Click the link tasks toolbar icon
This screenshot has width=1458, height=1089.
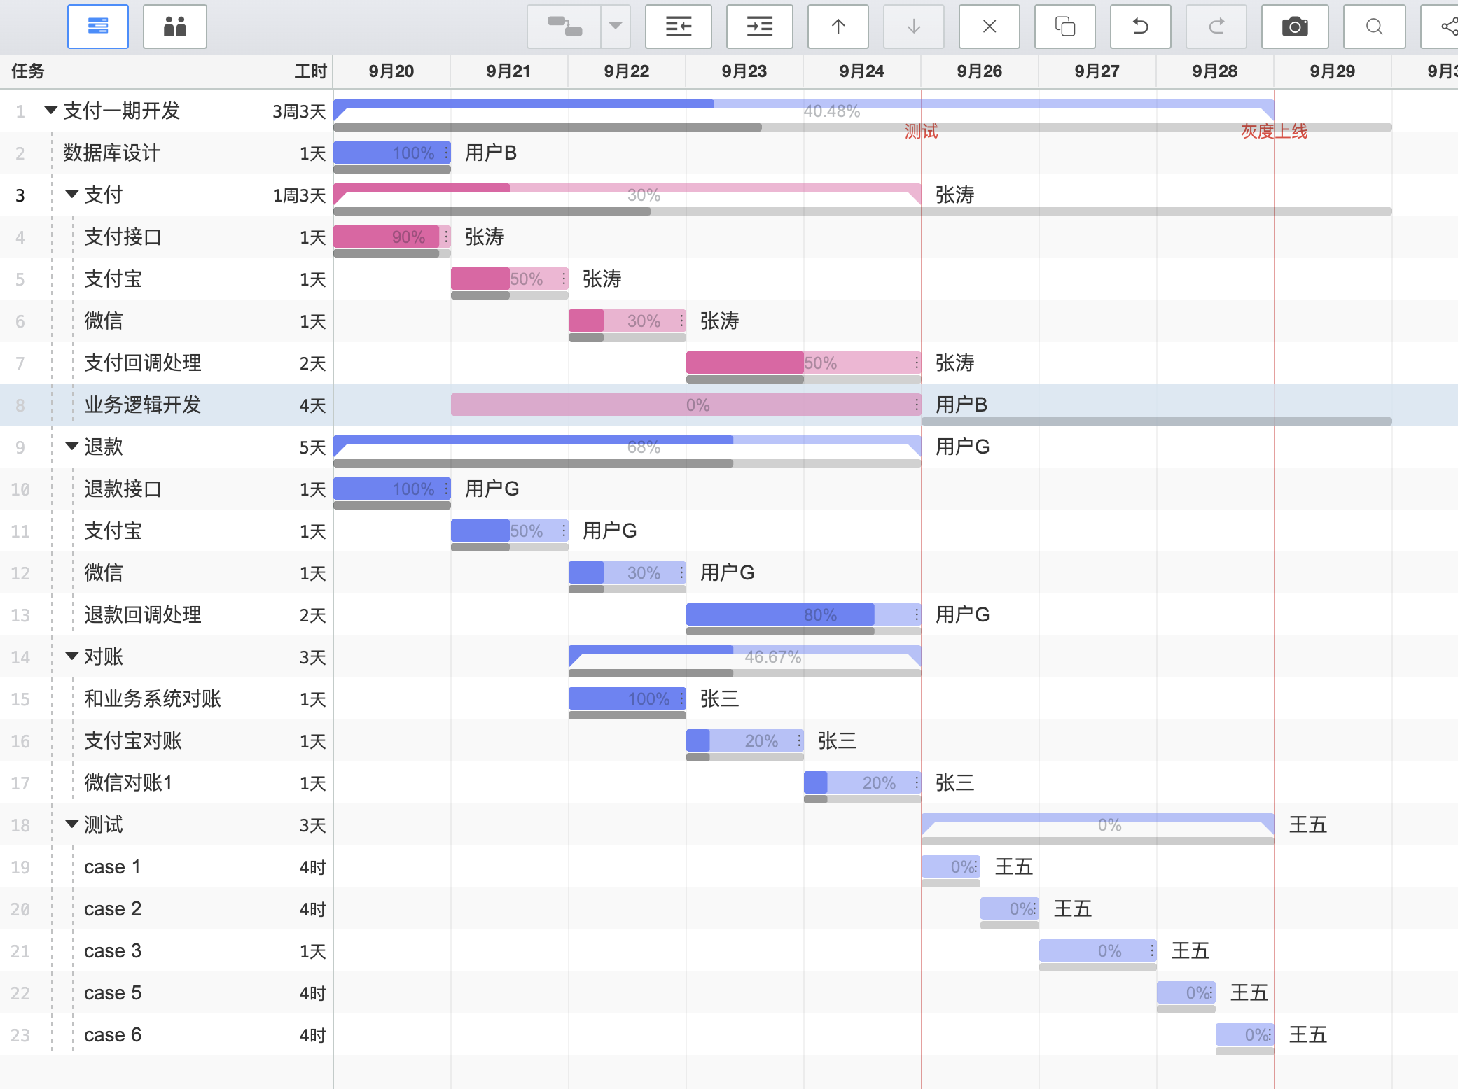(564, 27)
